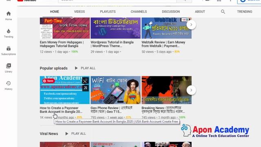
Task: Click the Breaking News silhouette thumbnail
Action: (166, 90)
